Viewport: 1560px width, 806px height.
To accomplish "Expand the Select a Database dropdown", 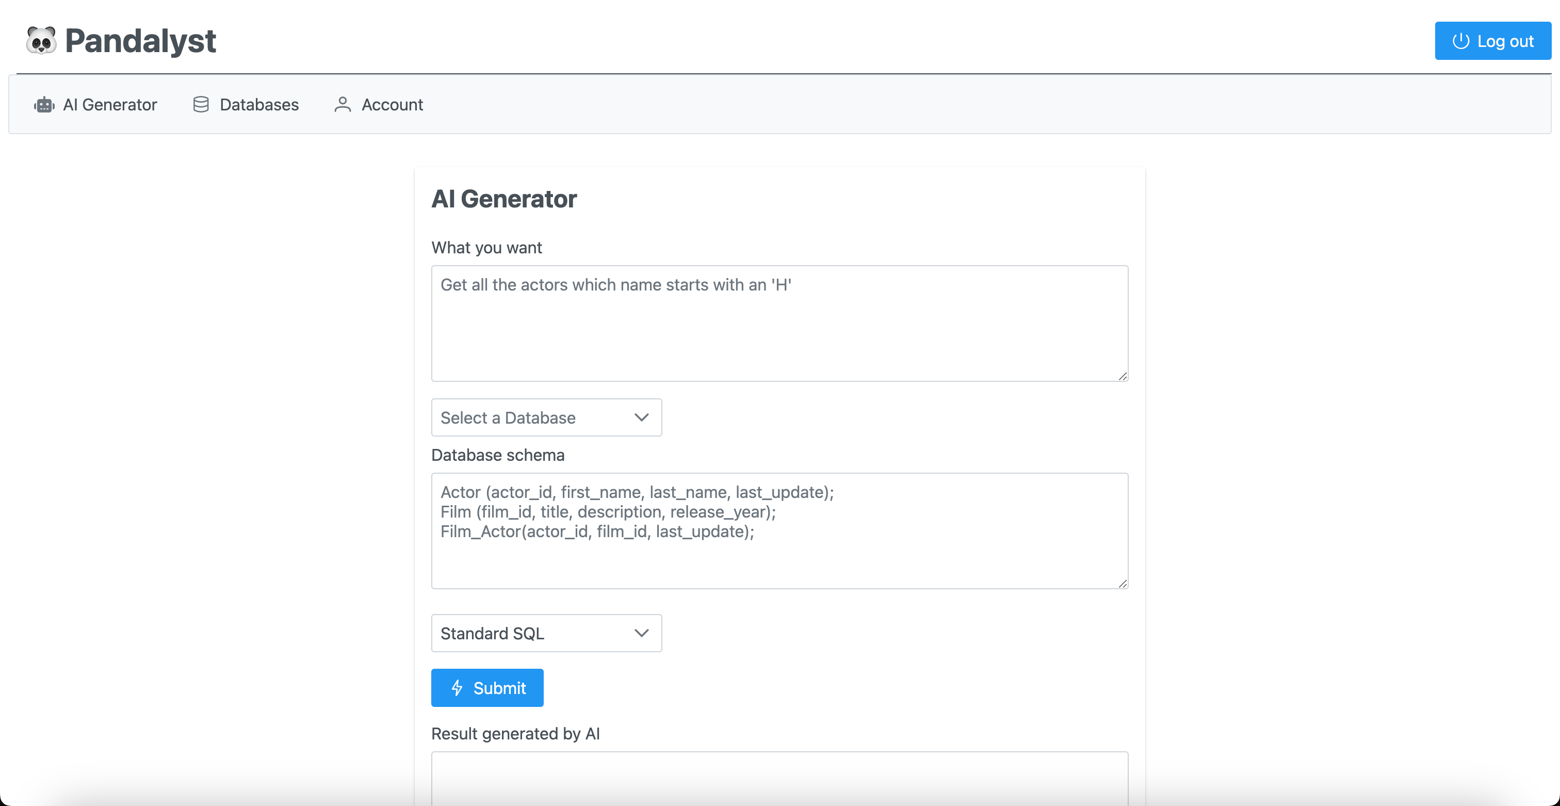I will coord(546,417).
